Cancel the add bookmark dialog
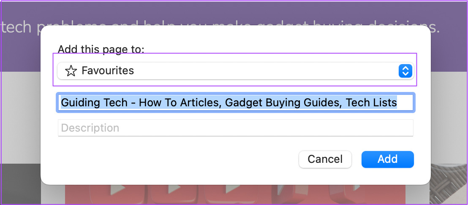This screenshot has height=205, width=468. [x=325, y=159]
